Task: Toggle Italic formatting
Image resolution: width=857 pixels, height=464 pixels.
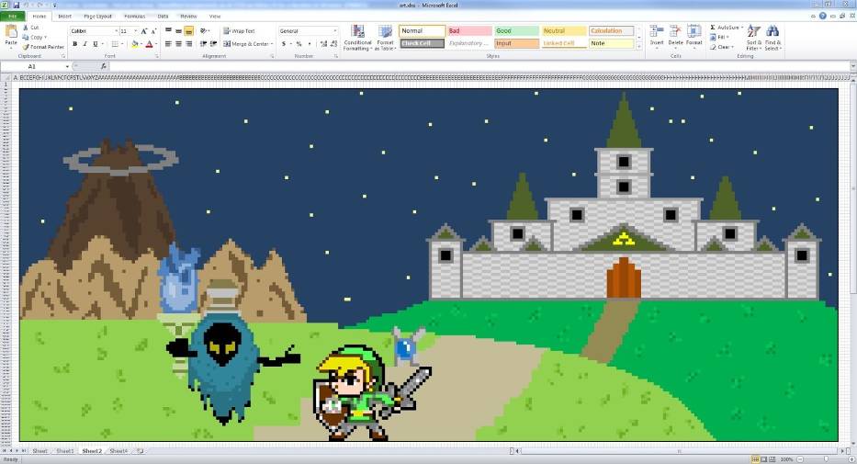Action: click(85, 44)
